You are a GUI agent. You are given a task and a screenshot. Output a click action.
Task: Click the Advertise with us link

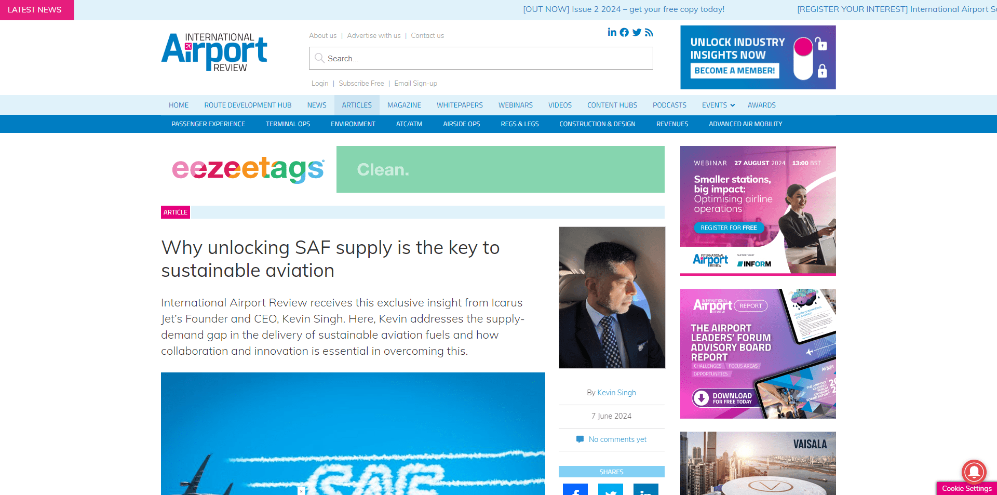point(374,35)
